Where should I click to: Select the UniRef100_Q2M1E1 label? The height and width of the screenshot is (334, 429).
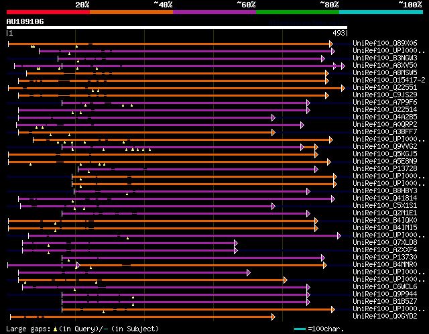385,213
